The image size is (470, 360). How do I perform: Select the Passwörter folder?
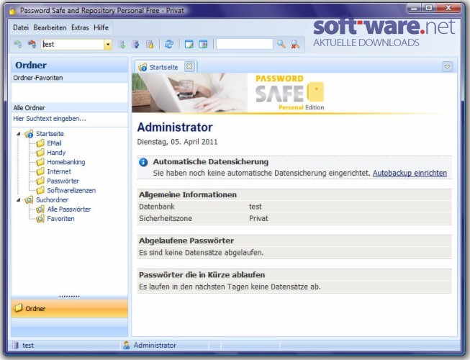(x=63, y=181)
